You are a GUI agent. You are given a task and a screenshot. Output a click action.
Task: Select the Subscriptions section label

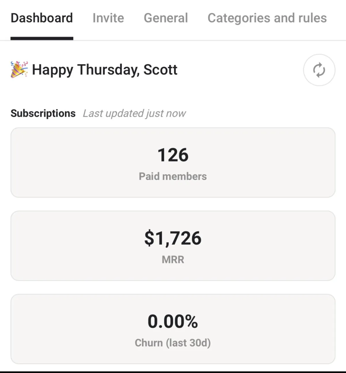click(43, 113)
